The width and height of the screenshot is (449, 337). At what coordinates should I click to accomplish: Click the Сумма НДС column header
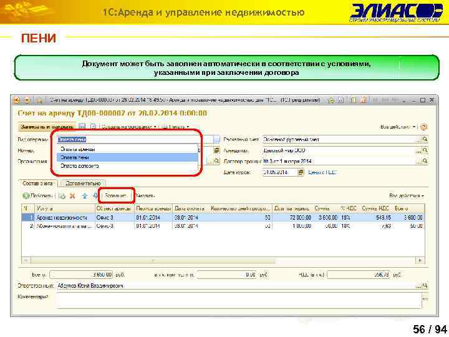coord(375,208)
